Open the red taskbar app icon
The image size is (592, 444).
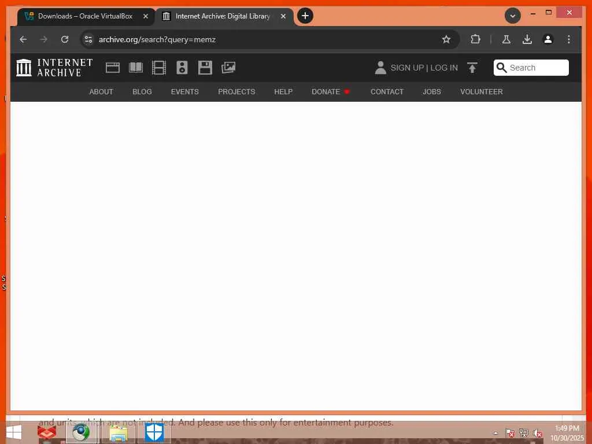coord(47,432)
